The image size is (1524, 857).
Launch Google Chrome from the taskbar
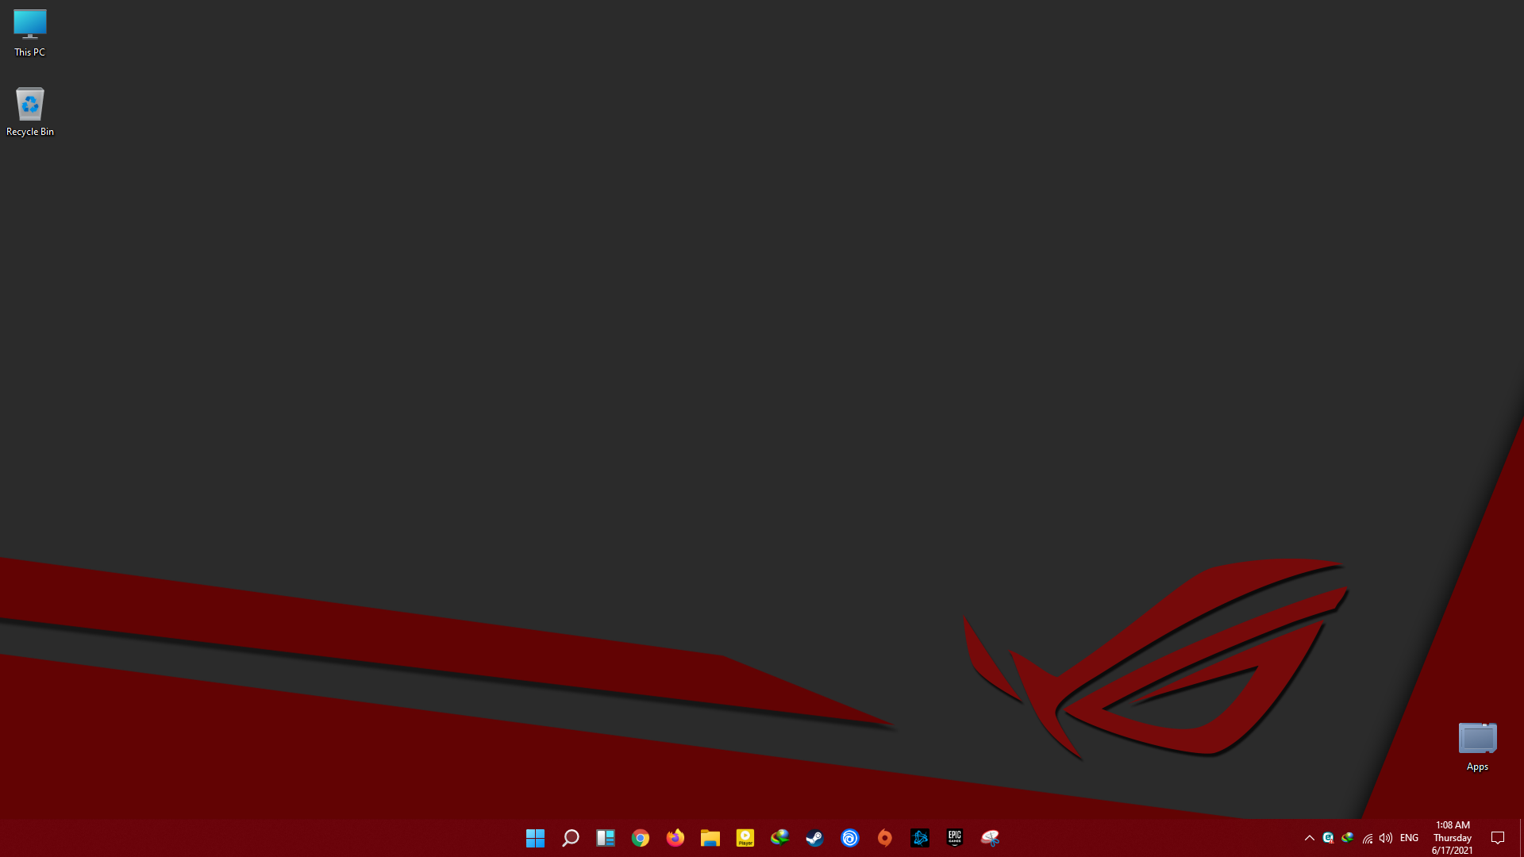641,838
